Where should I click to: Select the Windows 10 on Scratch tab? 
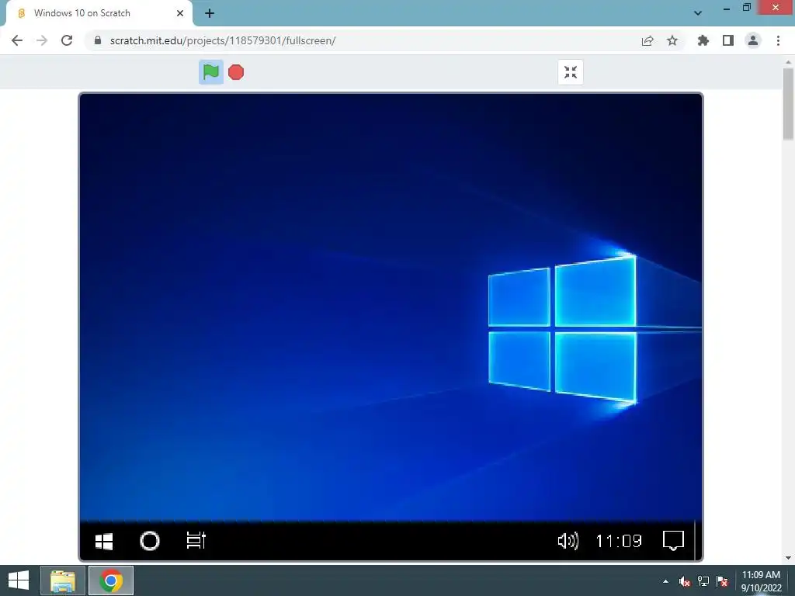coord(99,13)
